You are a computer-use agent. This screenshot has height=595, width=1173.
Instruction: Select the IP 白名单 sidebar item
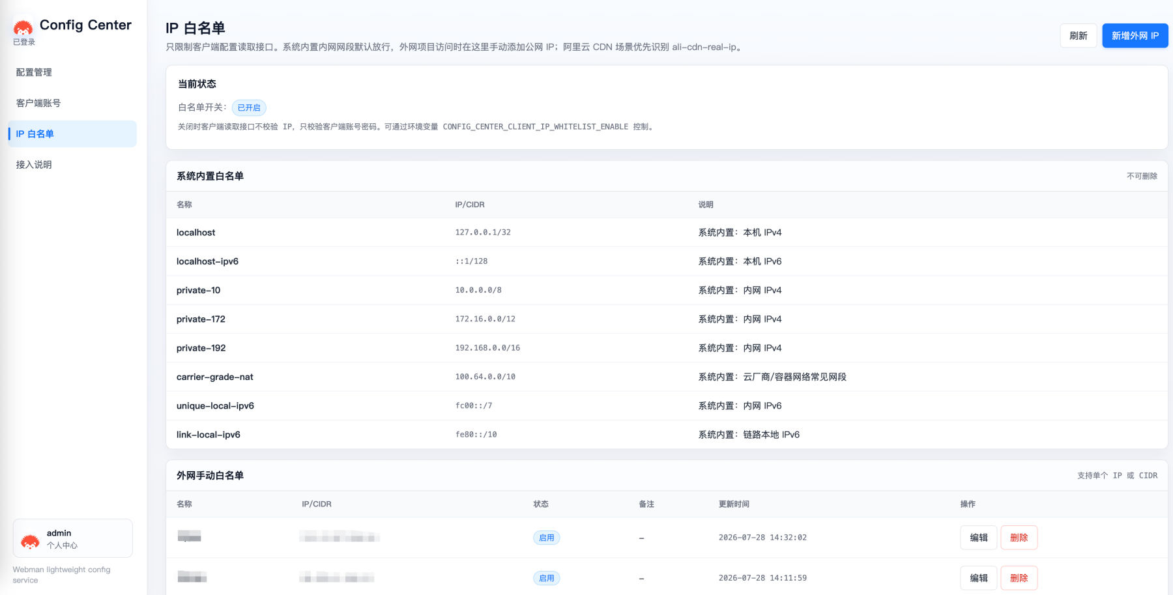click(x=72, y=134)
